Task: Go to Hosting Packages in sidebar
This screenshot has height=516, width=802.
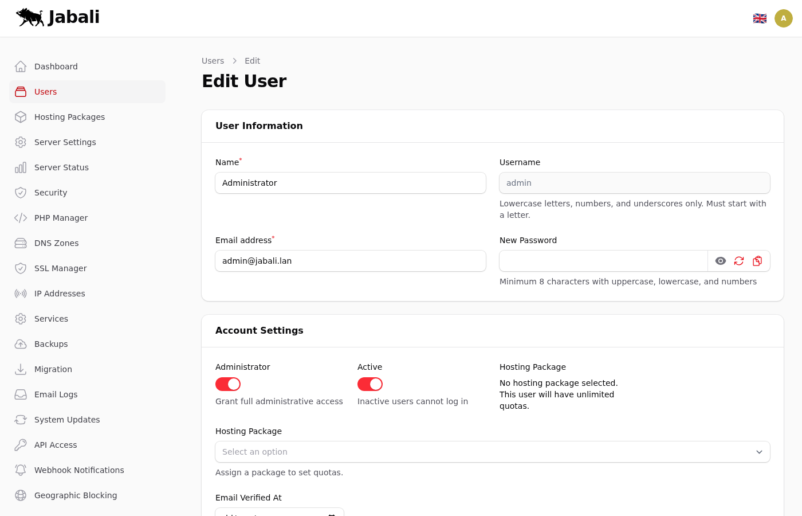Action: pos(69,117)
